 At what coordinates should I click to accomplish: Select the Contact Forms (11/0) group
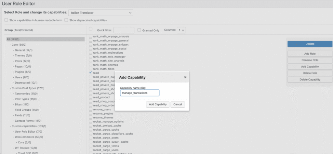point(28,121)
